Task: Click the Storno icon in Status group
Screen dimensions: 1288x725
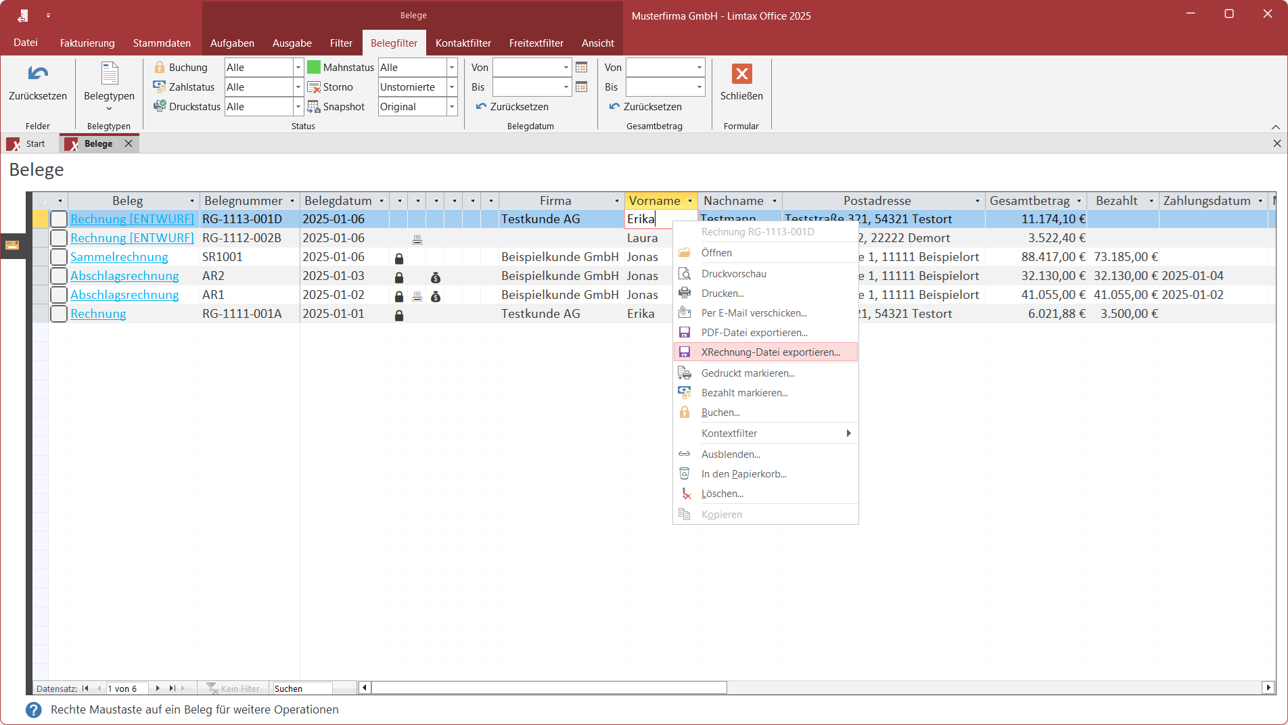Action: (x=314, y=87)
